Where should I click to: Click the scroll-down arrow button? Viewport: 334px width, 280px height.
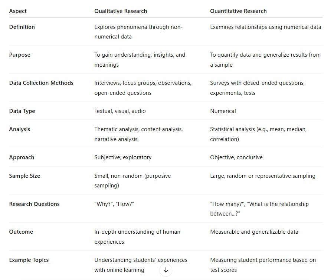166,270
